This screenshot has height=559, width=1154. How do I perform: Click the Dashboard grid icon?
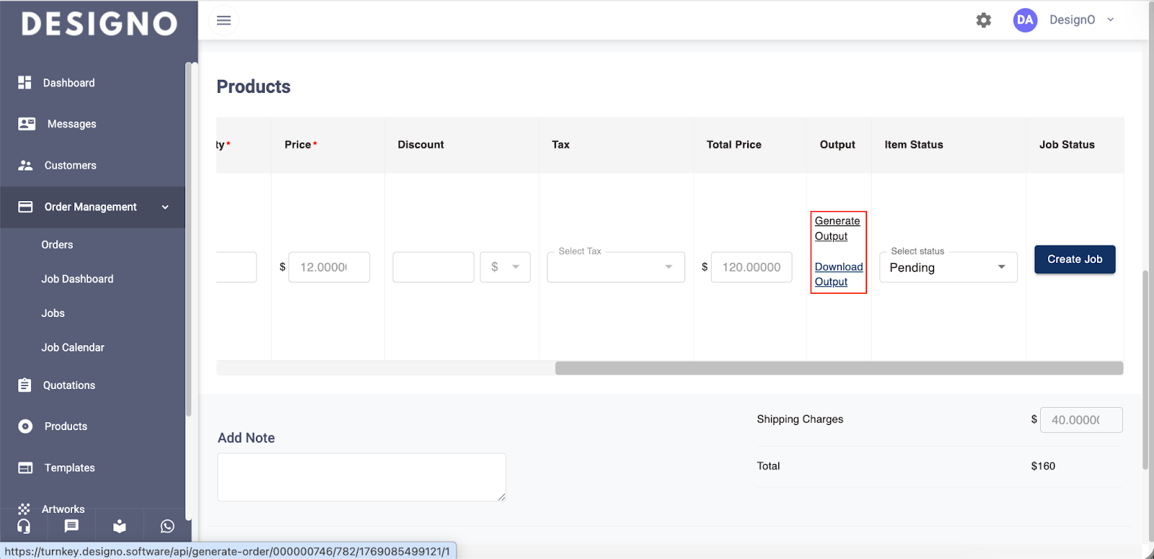25,83
